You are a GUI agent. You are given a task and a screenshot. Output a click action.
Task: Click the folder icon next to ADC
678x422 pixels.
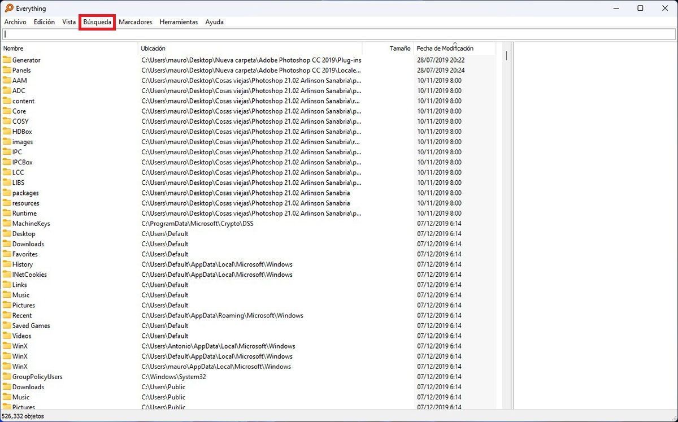pyautogui.click(x=7, y=90)
